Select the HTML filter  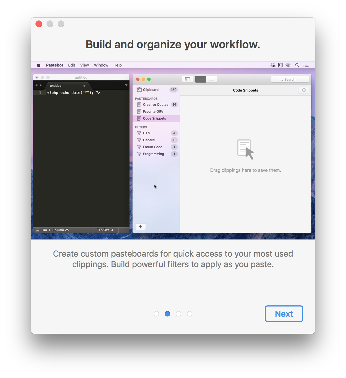coord(156,133)
